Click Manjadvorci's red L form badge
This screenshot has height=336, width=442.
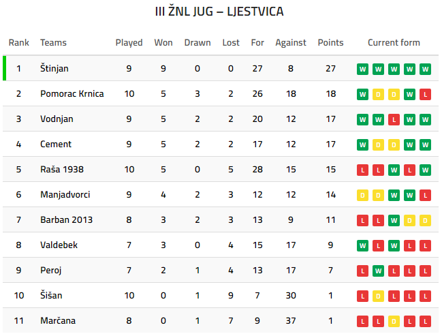click(x=426, y=195)
